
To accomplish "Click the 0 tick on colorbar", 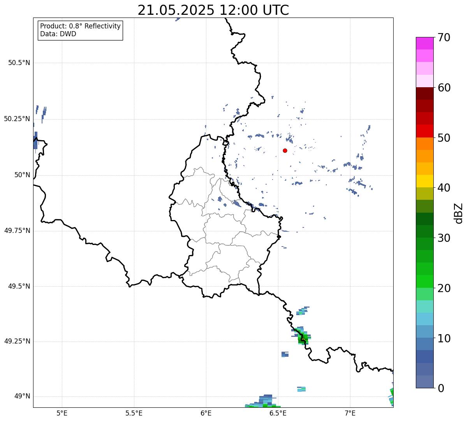I will (x=441, y=388).
